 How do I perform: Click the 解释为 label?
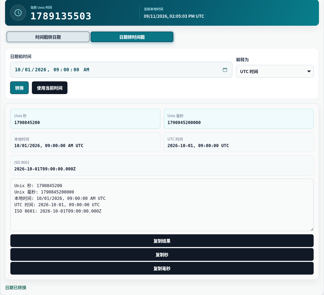tap(242, 60)
